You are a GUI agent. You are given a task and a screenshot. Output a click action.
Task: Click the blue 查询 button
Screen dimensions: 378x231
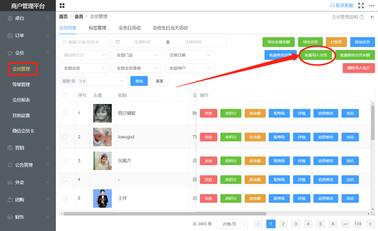coord(139,81)
